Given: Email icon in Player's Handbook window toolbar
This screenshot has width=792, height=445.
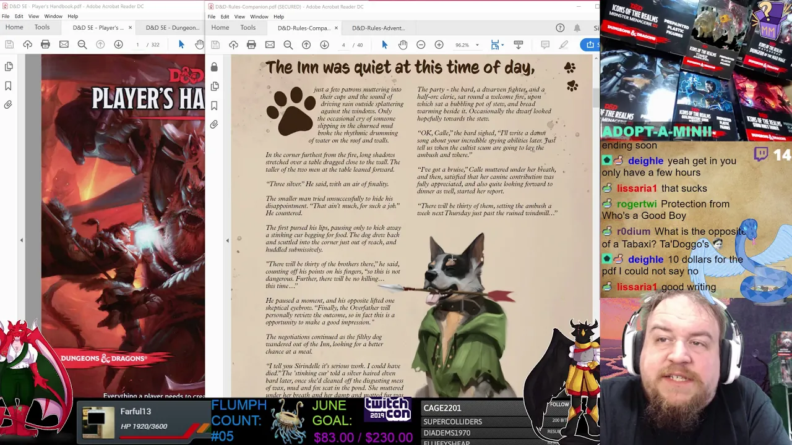Looking at the screenshot, I should point(64,44).
